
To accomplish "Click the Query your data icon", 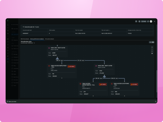I will (x=8, y=102).
